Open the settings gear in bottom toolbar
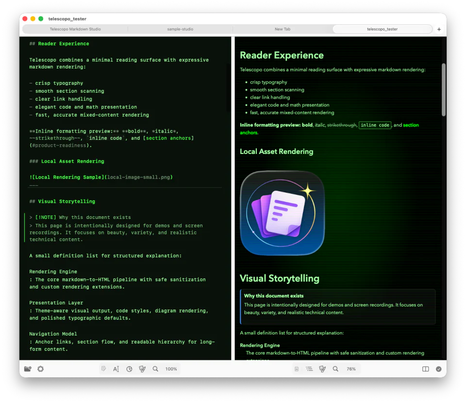 point(41,369)
